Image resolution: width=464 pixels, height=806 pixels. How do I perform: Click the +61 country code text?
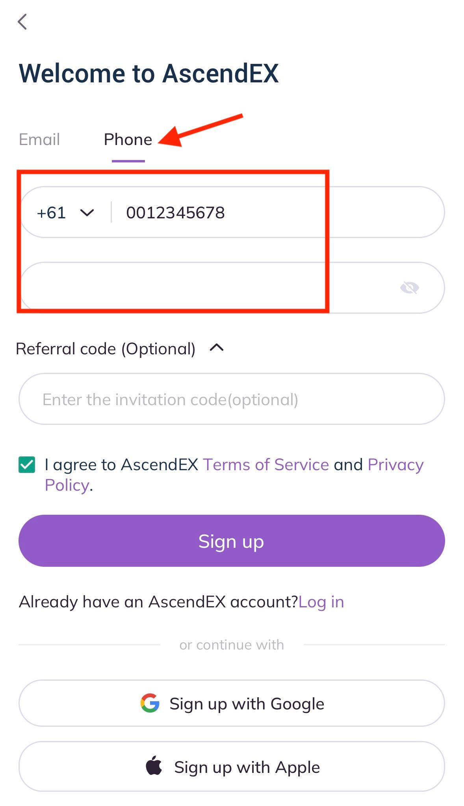coord(51,213)
